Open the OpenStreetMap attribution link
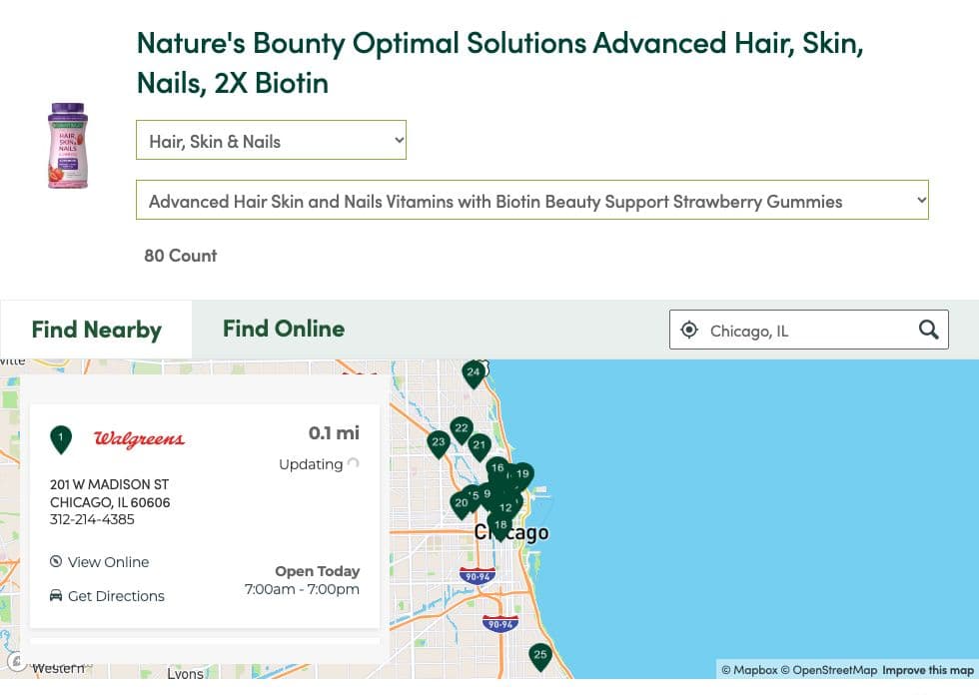Screen dimensions: 979x695 pos(829,670)
